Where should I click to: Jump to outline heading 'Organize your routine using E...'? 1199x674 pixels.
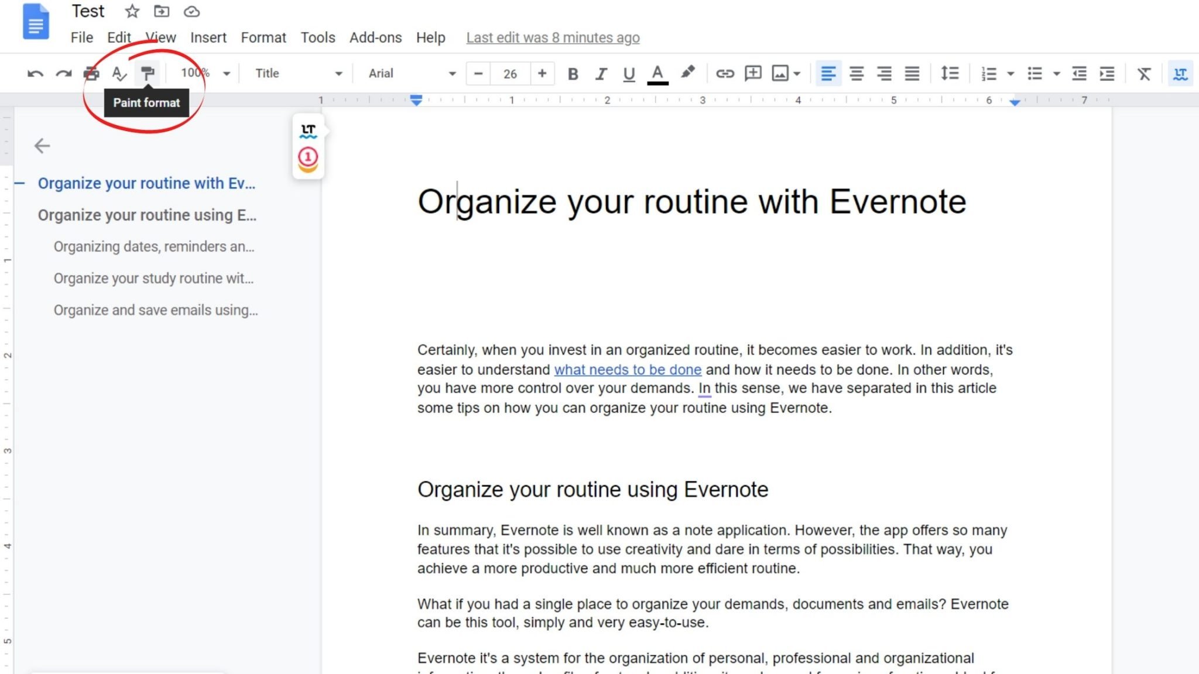(147, 215)
